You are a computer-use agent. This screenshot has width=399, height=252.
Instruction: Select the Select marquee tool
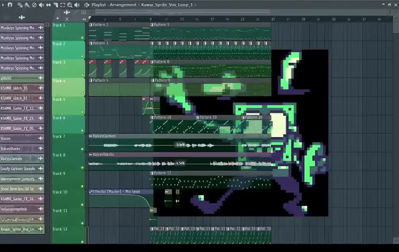point(63,5)
